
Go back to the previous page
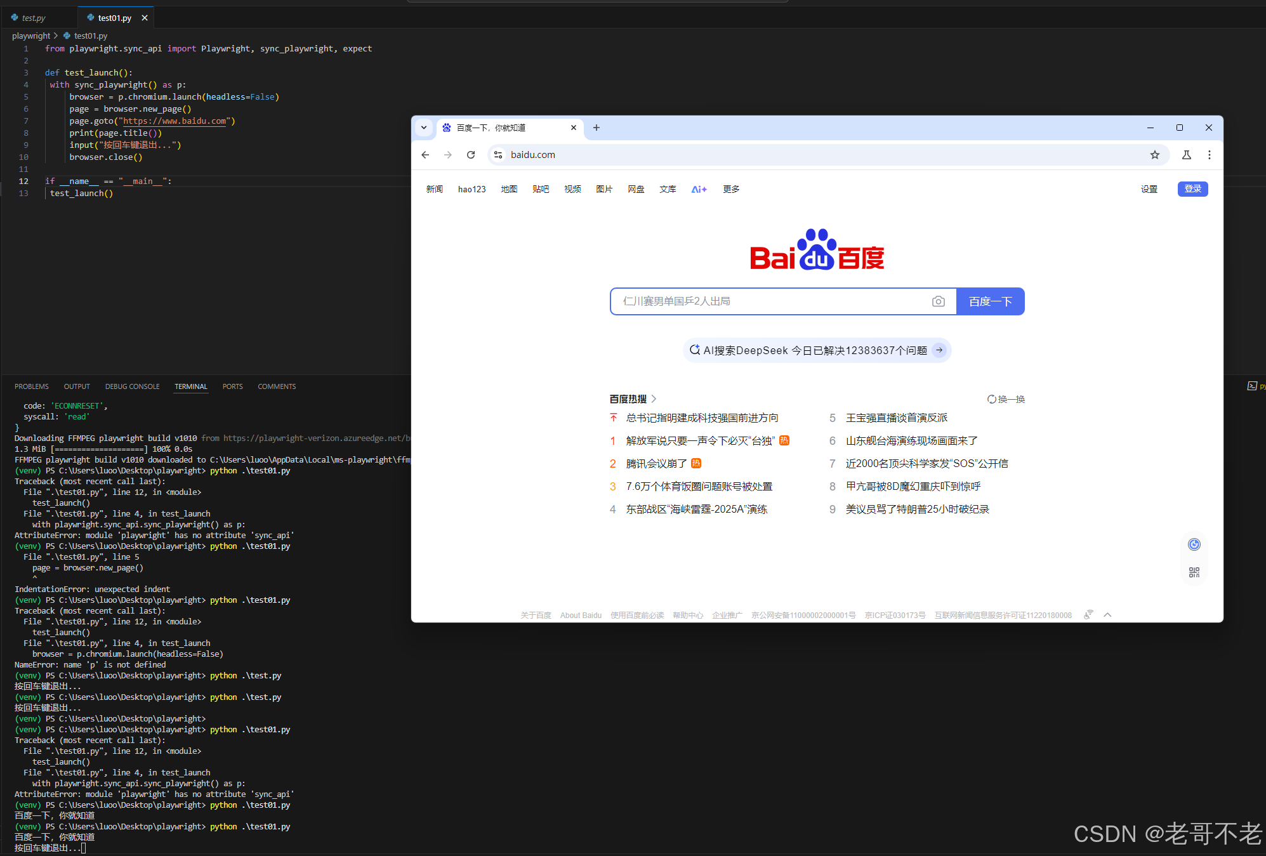[425, 155]
